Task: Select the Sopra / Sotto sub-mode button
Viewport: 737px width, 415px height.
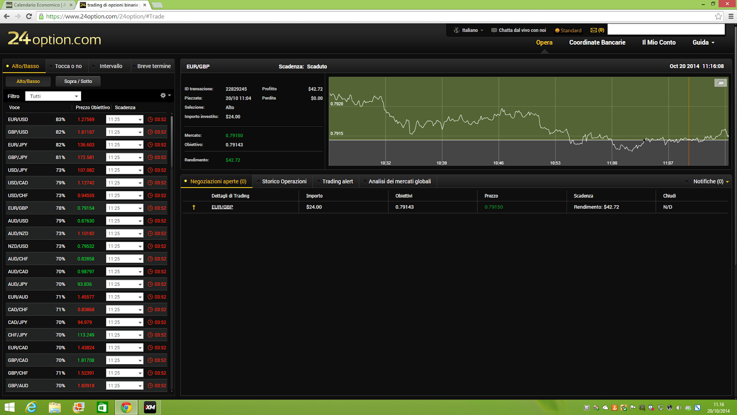Action: pos(78,81)
